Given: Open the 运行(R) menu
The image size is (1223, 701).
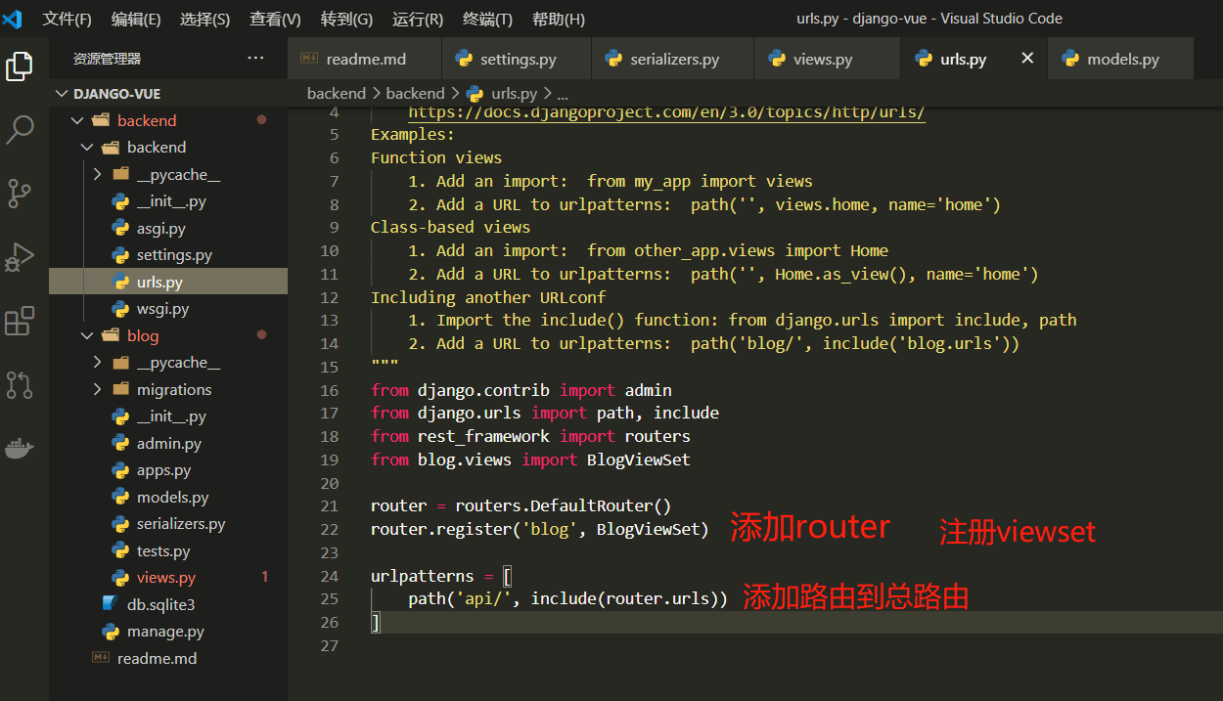Looking at the screenshot, I should [x=418, y=19].
